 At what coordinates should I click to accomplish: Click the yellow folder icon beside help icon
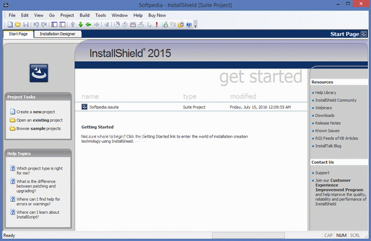pos(181,24)
